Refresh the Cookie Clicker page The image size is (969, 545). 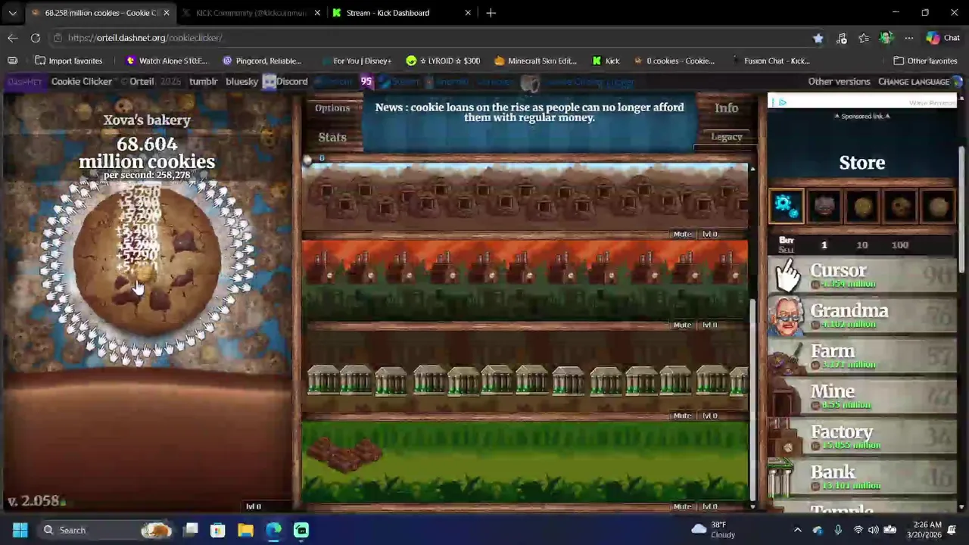pos(36,37)
